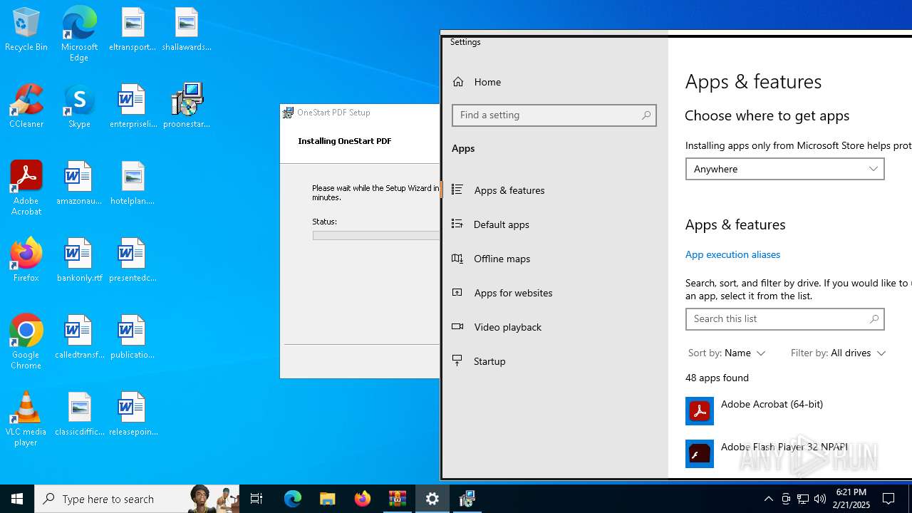Open Apps for websites page

(x=555, y=293)
